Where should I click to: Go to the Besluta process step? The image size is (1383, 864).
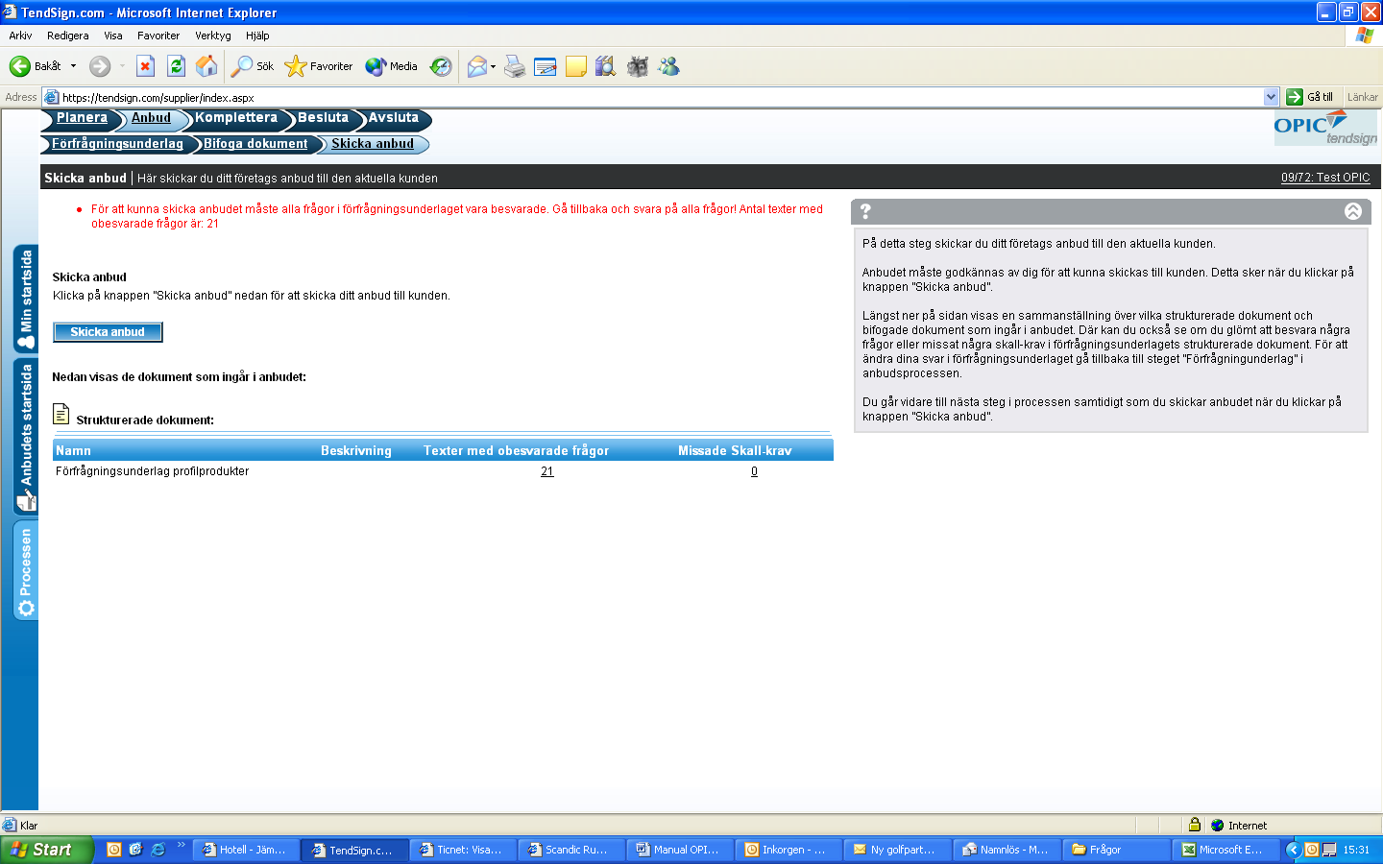click(323, 118)
